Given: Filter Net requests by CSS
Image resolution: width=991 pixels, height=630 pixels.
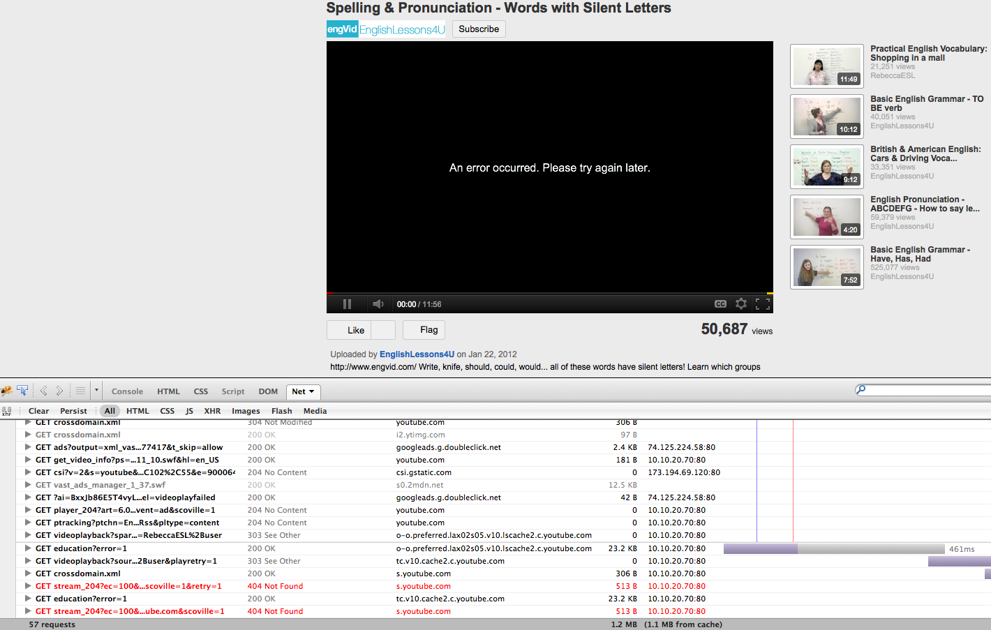Looking at the screenshot, I should (167, 411).
